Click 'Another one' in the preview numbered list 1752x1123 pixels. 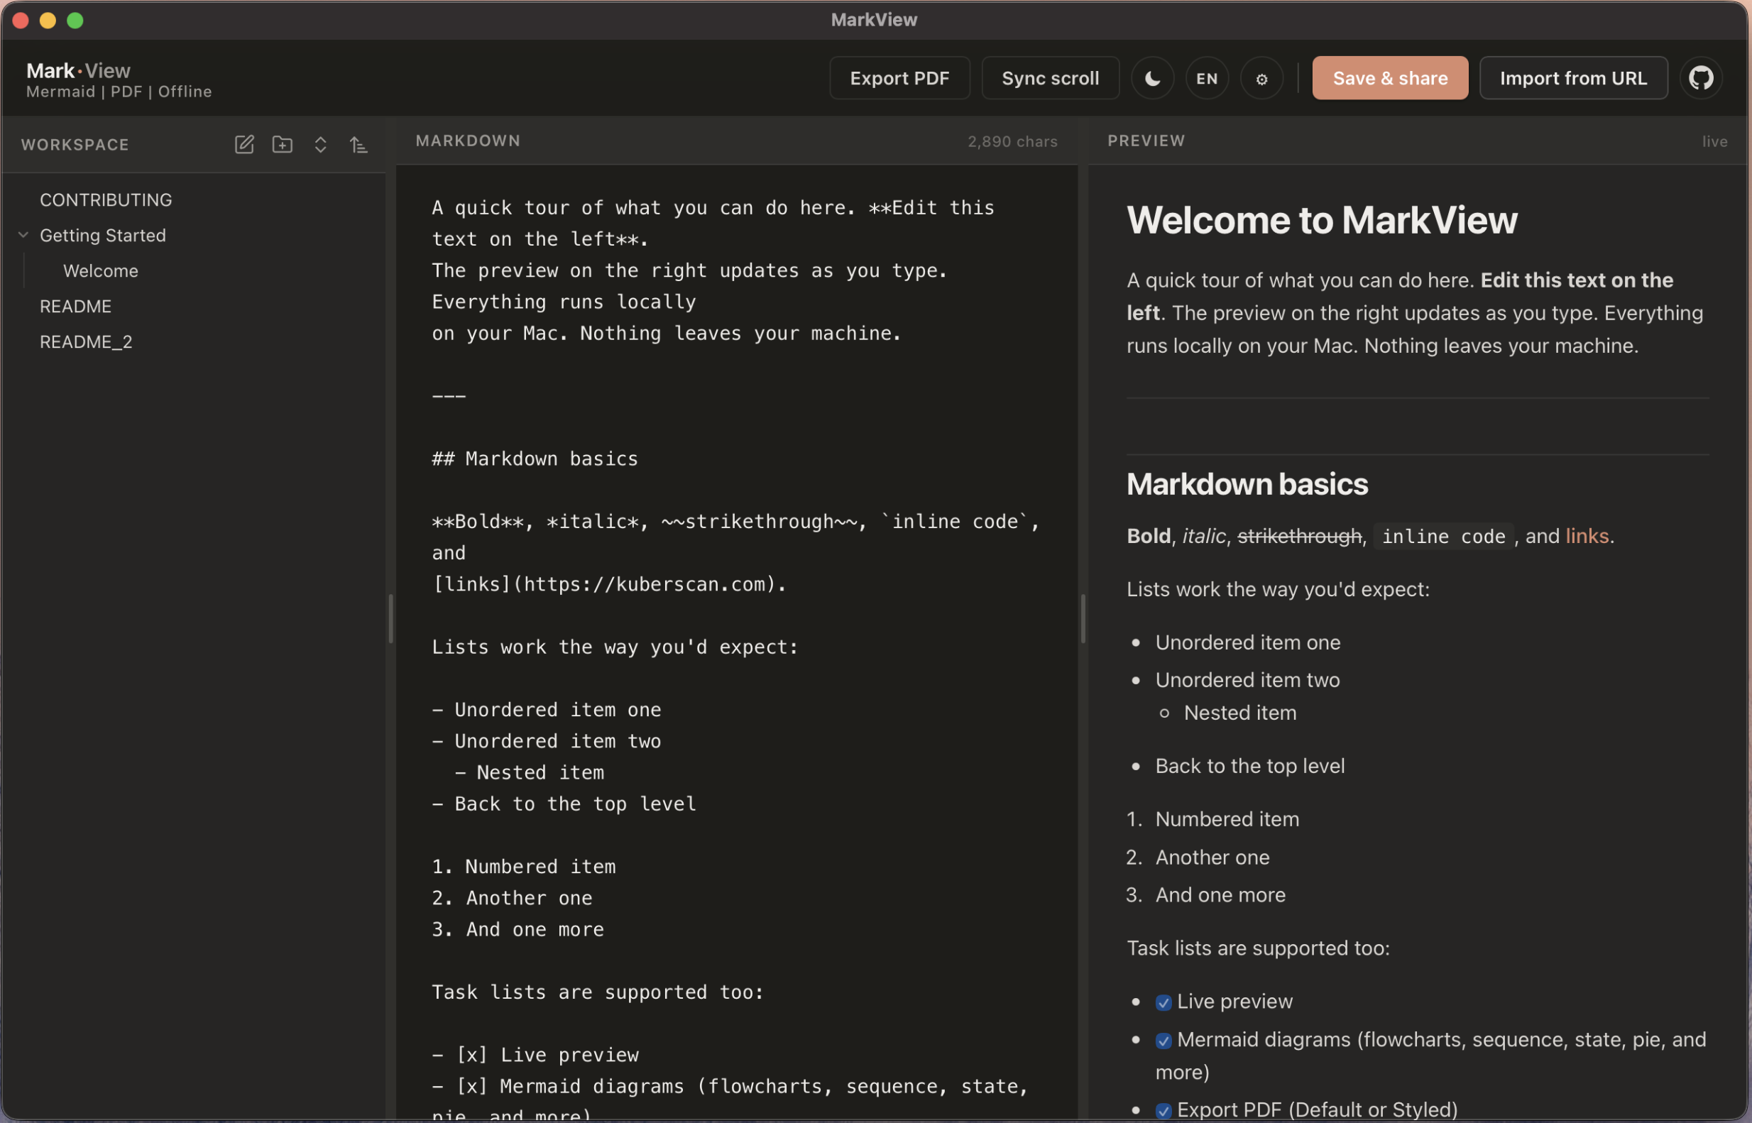[1212, 858]
